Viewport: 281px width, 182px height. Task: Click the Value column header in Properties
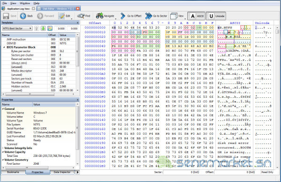tap(54, 104)
